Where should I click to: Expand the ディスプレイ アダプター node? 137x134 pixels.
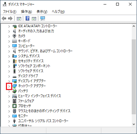9,81
